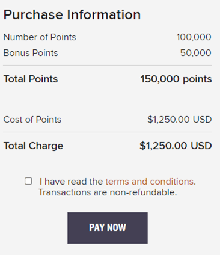
Task: Click the Total Points label
Action: 31,79
